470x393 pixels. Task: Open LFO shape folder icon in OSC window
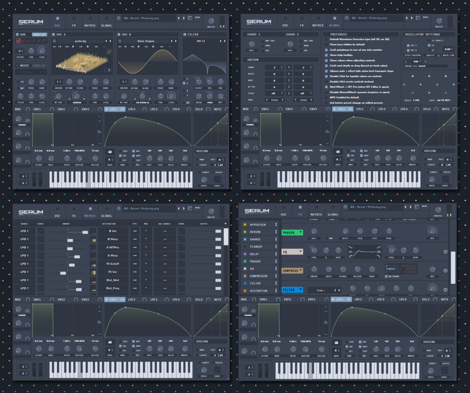(x=110, y=152)
